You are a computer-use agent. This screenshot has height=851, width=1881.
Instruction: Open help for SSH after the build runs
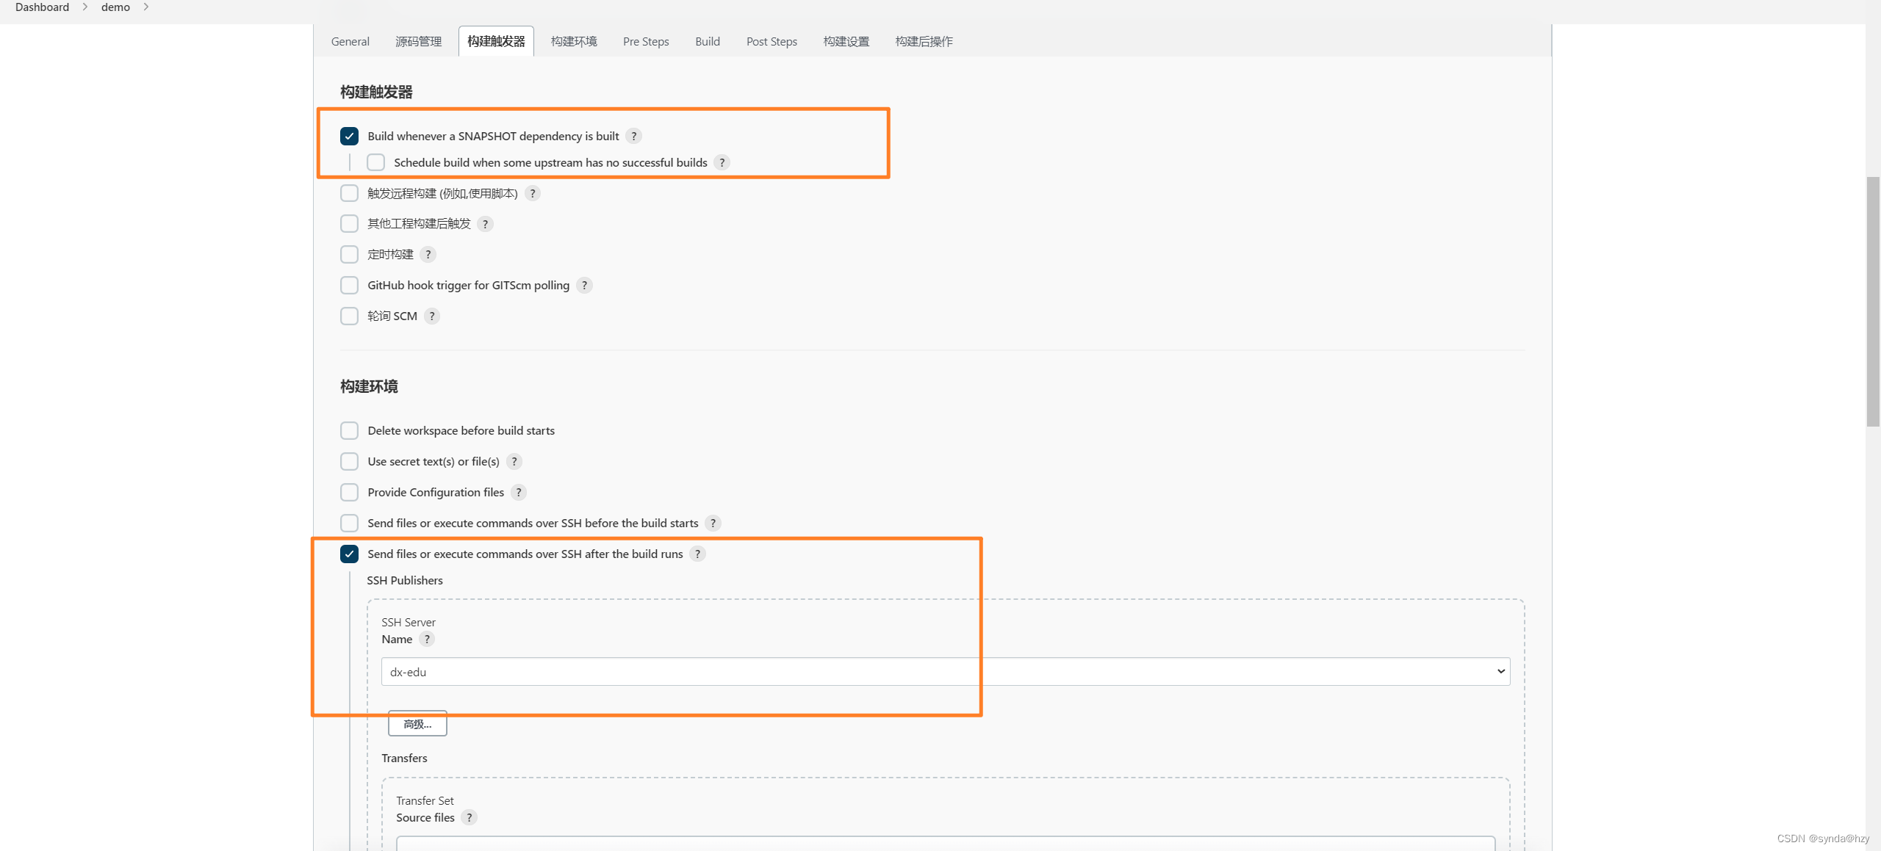(x=698, y=554)
